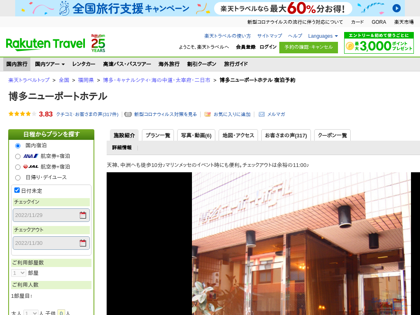Screen dimensions: 420x315
Task: Click the 博多ニューポートホテル page title
Action: [x=58, y=96]
